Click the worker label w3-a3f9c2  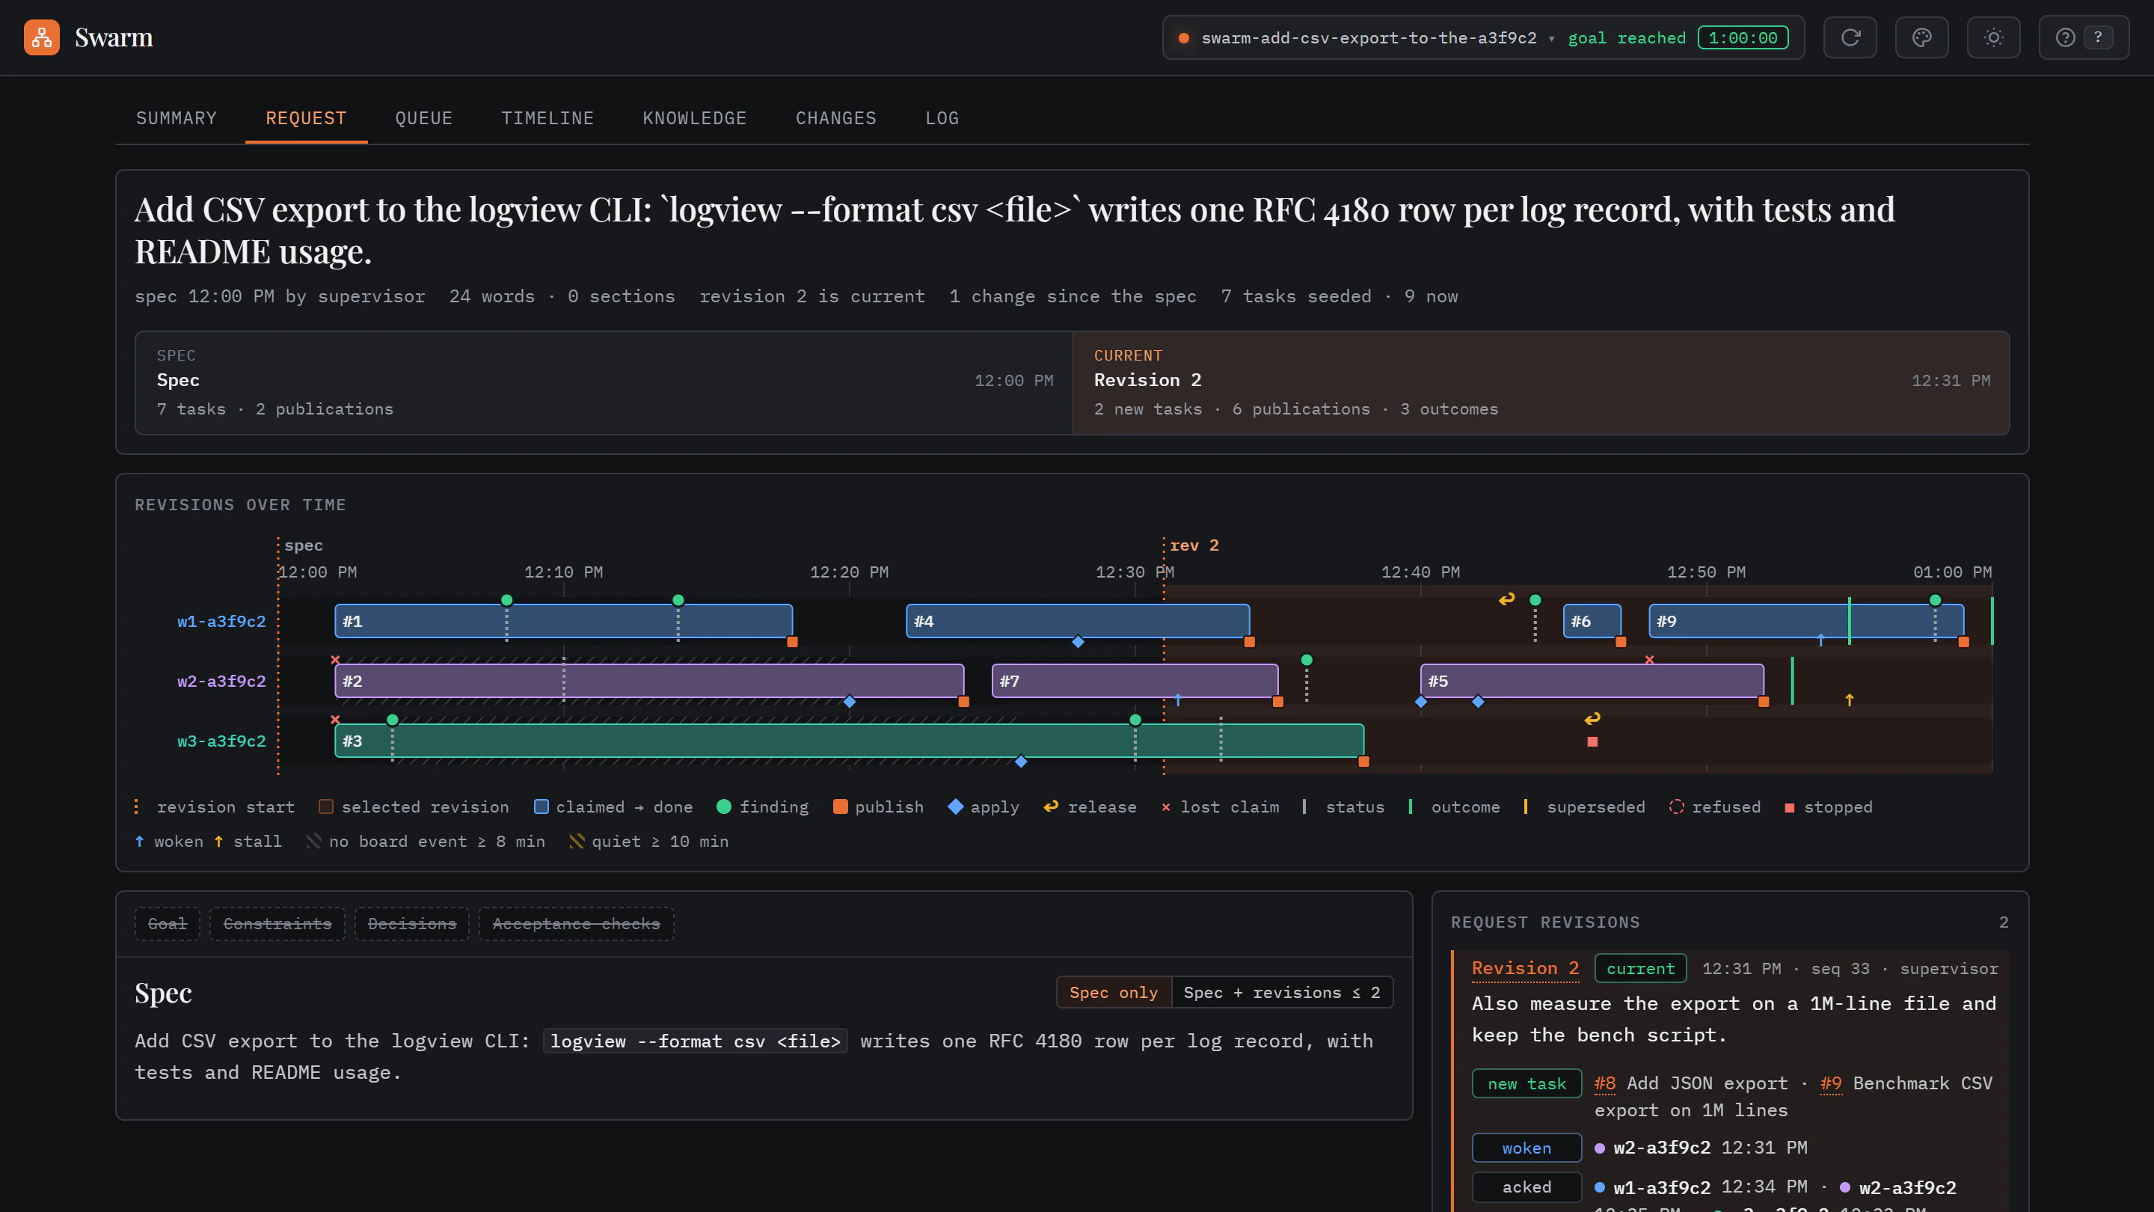click(221, 741)
